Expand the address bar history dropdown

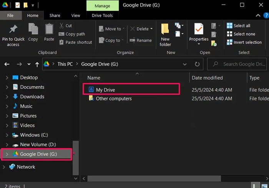coord(185,64)
